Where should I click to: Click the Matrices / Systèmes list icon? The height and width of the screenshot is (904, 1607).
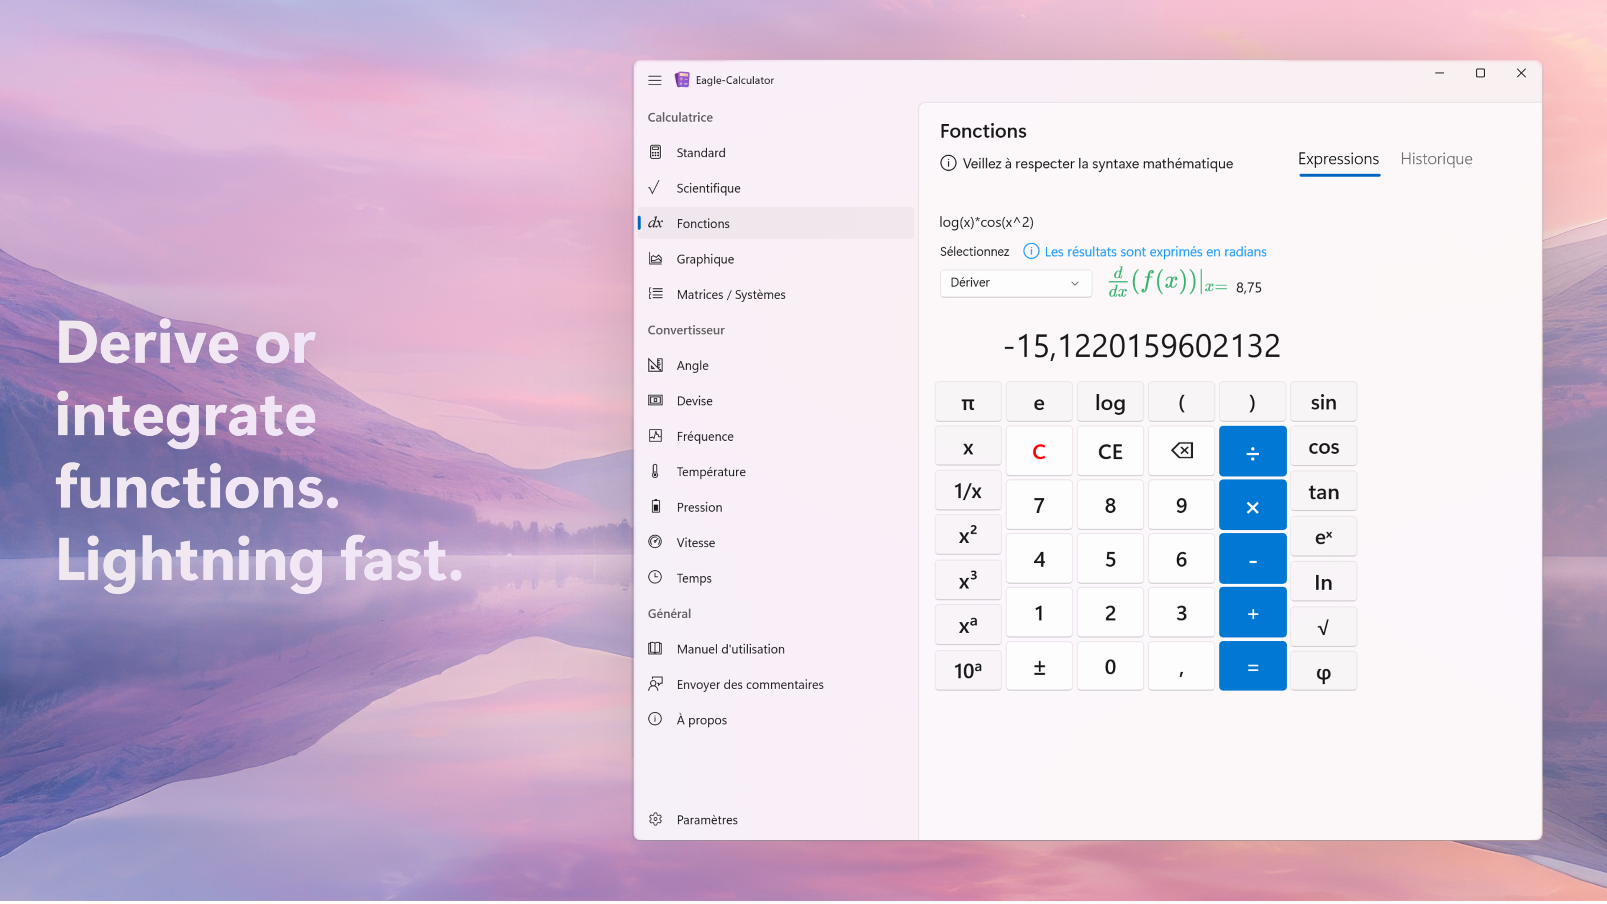(655, 294)
